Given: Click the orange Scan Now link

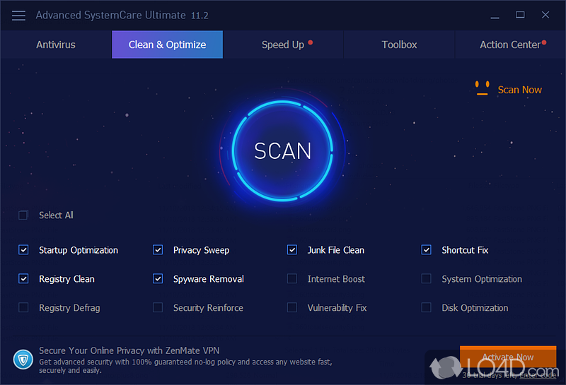Looking at the screenshot, I should 519,90.
